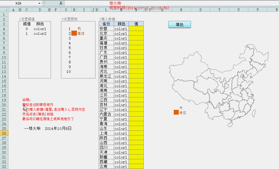This screenshot has width=279, height=169.
Task: Click the 新疆 province cell
Action: (x=106, y=157)
